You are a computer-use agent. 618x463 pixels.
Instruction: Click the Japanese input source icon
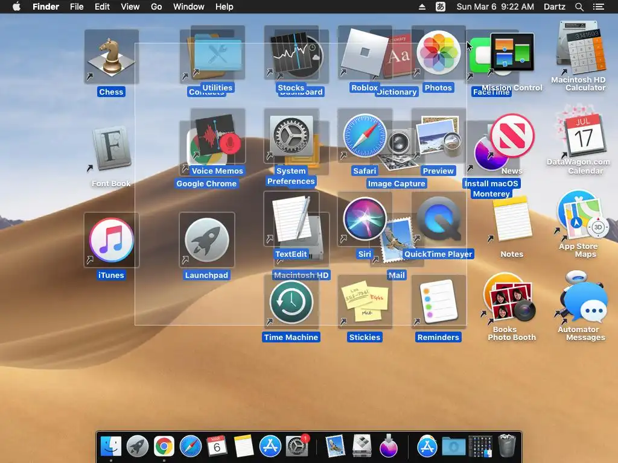pyautogui.click(x=440, y=7)
